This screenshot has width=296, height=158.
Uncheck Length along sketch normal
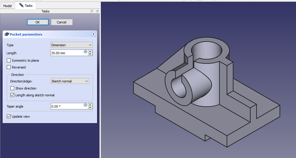tap(12, 95)
